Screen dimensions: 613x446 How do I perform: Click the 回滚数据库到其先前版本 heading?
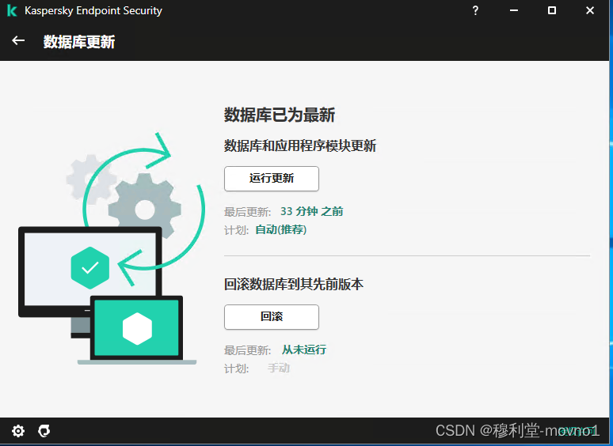[x=294, y=284]
